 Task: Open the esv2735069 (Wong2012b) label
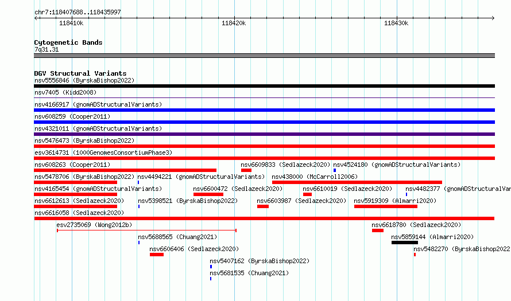(94, 225)
